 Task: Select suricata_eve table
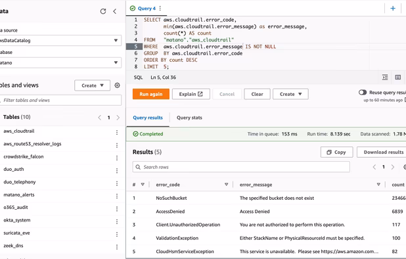coord(17,233)
